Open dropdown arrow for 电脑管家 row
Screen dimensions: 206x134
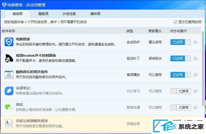196,42
